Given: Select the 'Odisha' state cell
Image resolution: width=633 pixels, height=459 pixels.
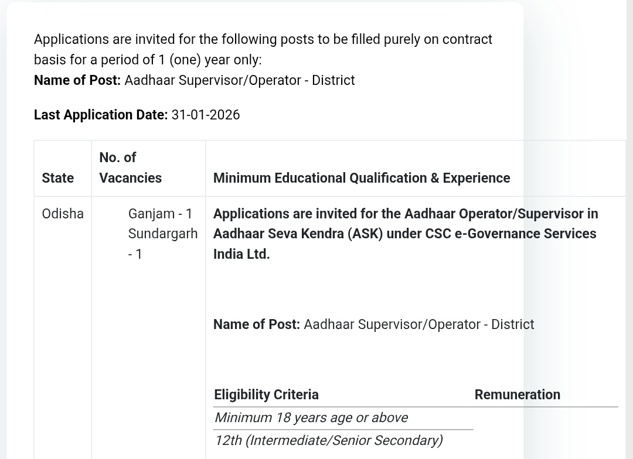Looking at the screenshot, I should pos(63,214).
